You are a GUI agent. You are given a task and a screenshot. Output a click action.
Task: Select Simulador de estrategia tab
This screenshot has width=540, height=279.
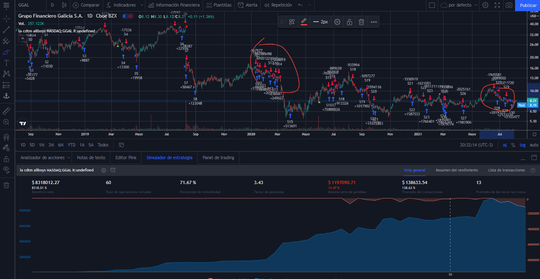tap(169, 157)
